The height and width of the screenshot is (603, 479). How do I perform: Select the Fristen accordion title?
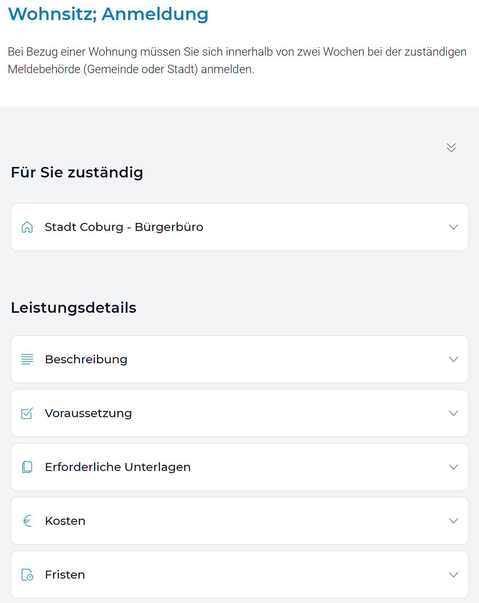(65, 575)
